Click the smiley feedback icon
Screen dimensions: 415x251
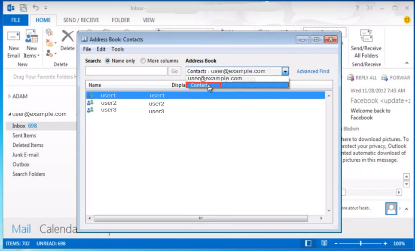pyautogui.click(x=407, y=20)
